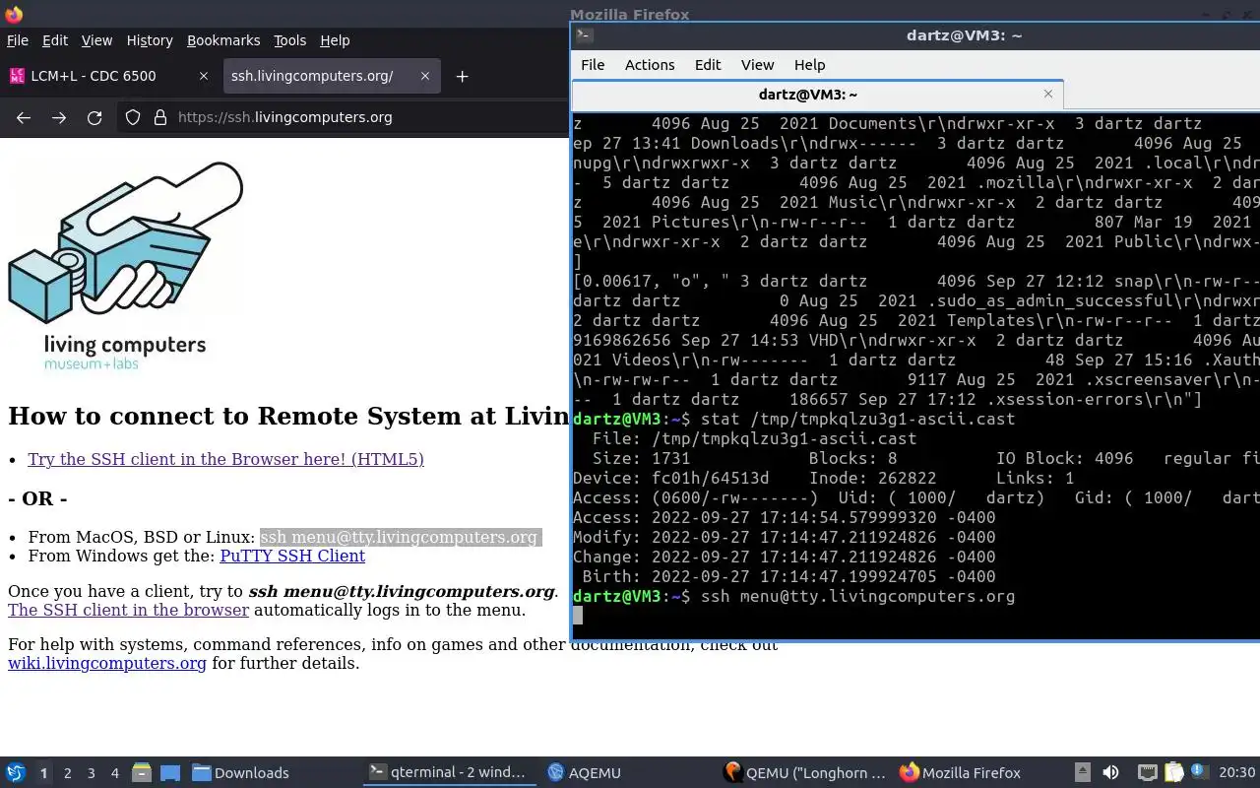Switch to workspace 2
This screenshot has width=1260, height=788.
coord(67,773)
